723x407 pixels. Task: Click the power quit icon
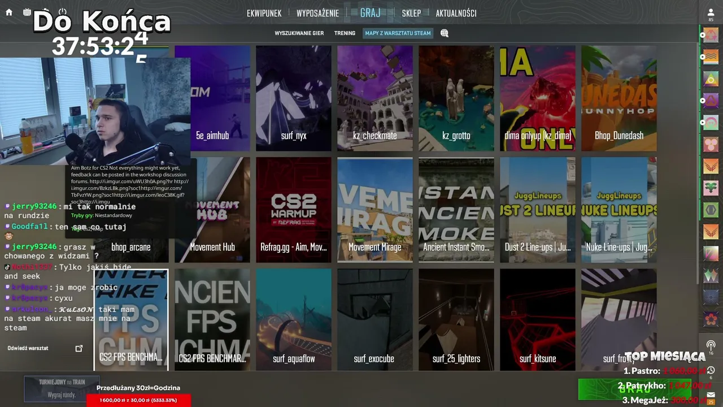click(x=63, y=12)
